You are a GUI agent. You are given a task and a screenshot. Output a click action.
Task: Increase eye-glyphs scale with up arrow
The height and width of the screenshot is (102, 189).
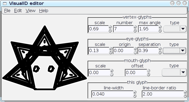point(111,49)
